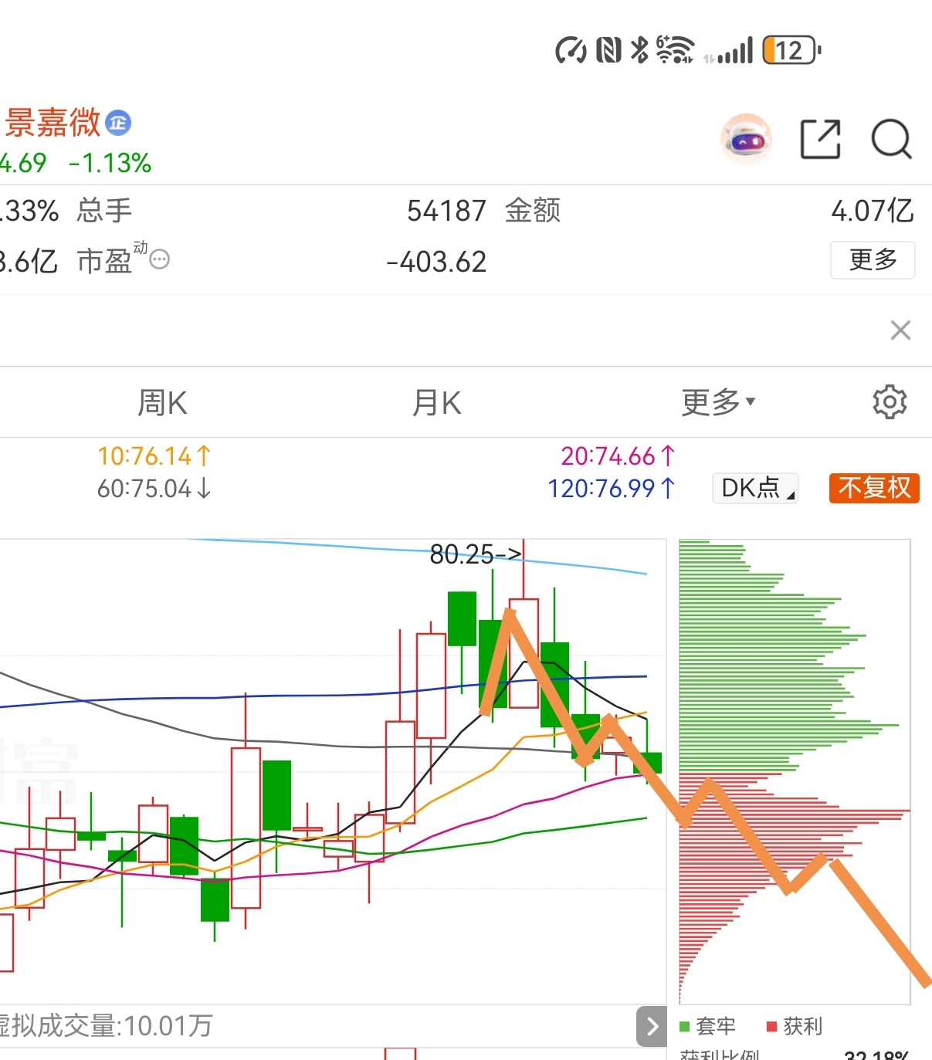Tap the 景嘉微 stock name

[x=53, y=123]
